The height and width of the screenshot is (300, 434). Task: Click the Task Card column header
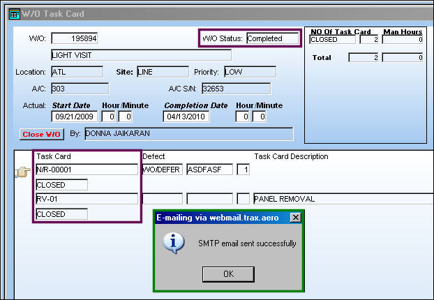point(54,156)
